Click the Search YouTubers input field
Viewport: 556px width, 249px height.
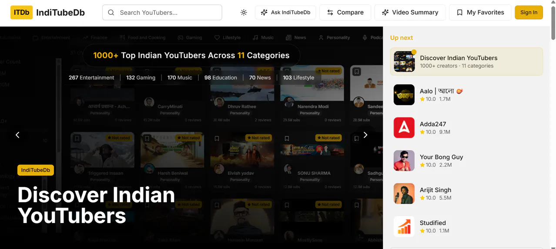pos(162,13)
